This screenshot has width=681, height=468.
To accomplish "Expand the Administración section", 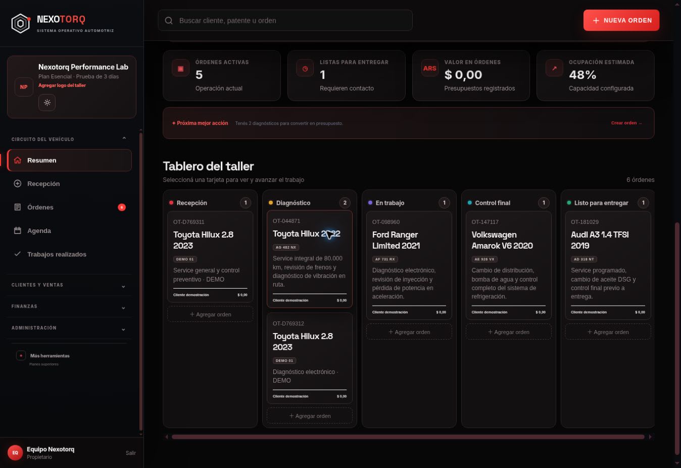I will tap(69, 328).
